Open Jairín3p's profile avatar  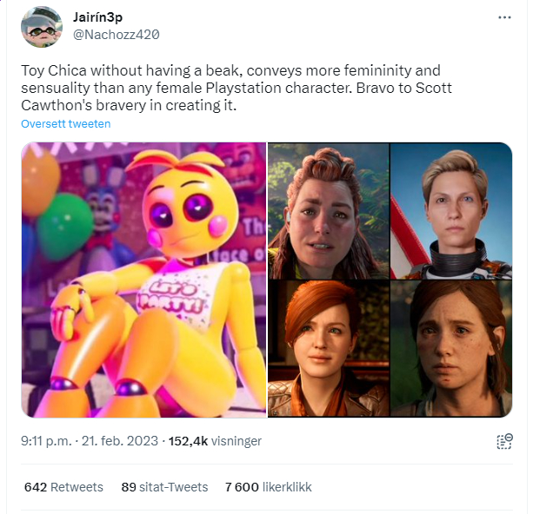pos(42,27)
